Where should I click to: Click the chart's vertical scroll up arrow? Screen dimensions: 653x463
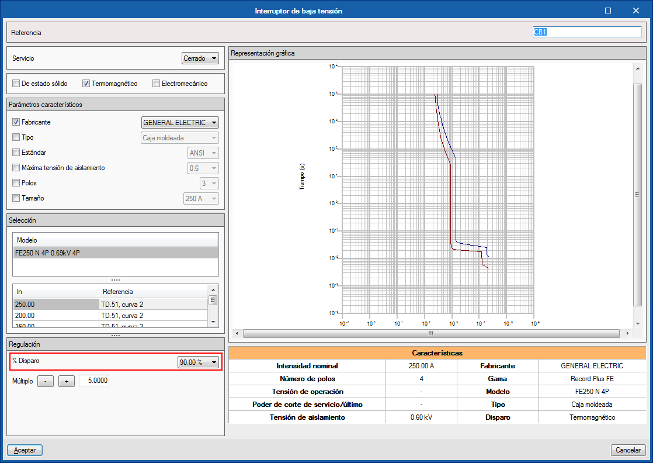pyautogui.click(x=638, y=68)
